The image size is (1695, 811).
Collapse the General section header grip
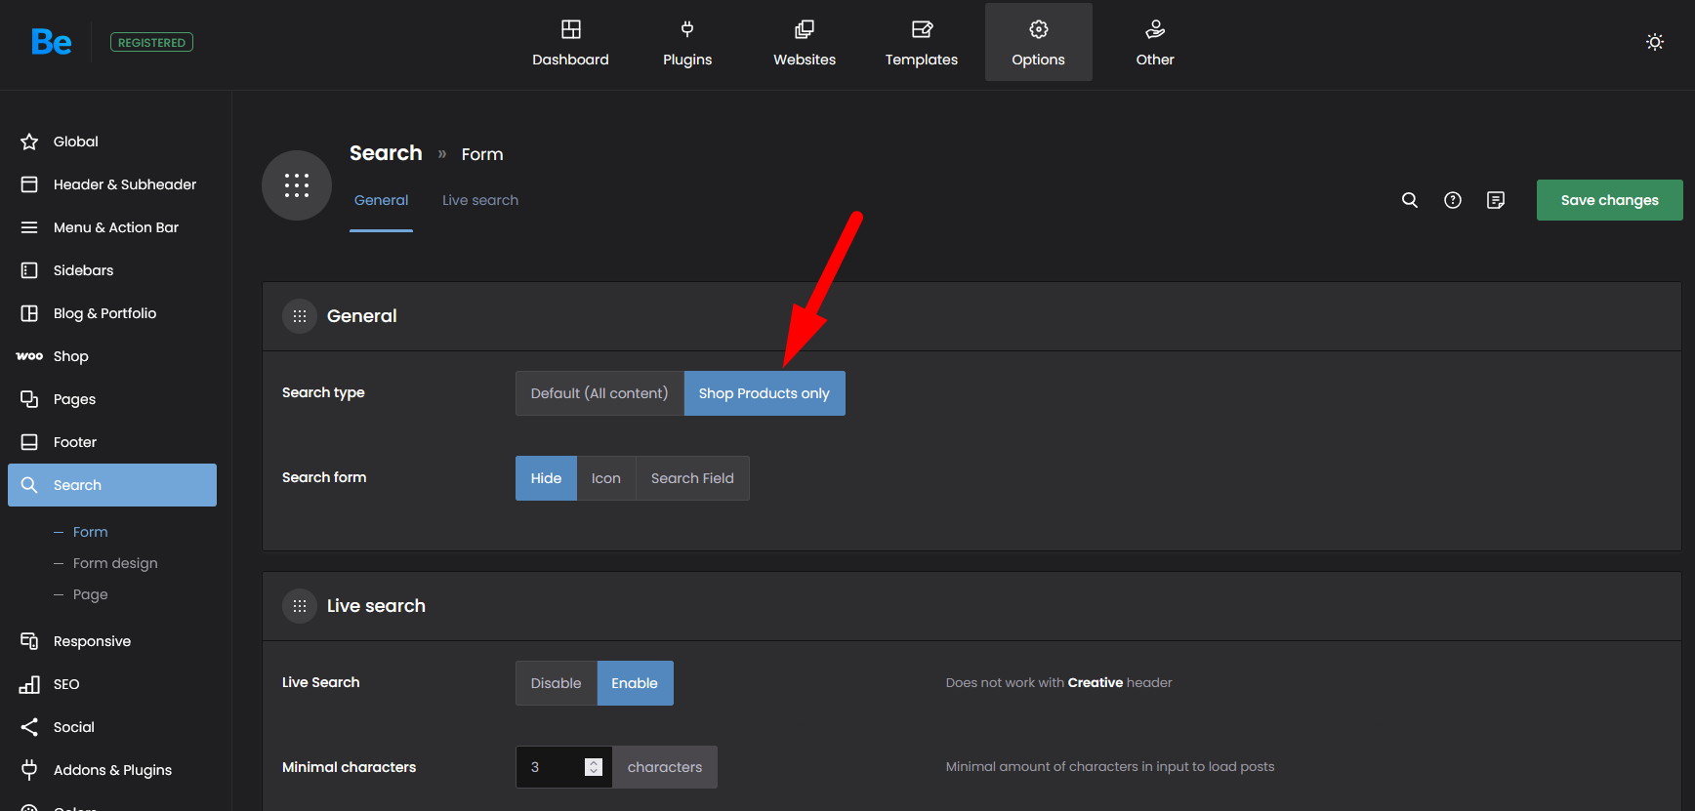pos(300,316)
